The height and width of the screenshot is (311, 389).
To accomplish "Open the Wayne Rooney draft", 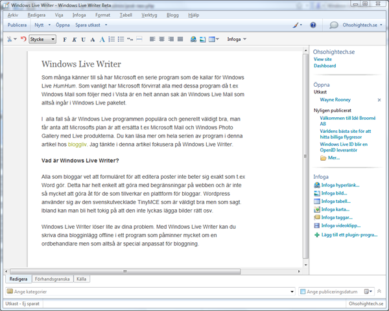I will pos(335,100).
